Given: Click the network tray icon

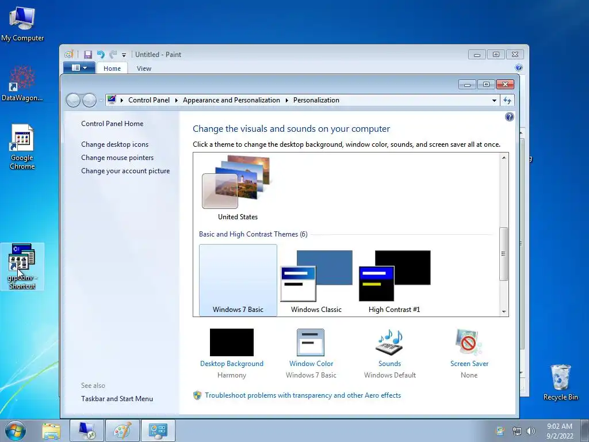Looking at the screenshot, I should click(517, 431).
